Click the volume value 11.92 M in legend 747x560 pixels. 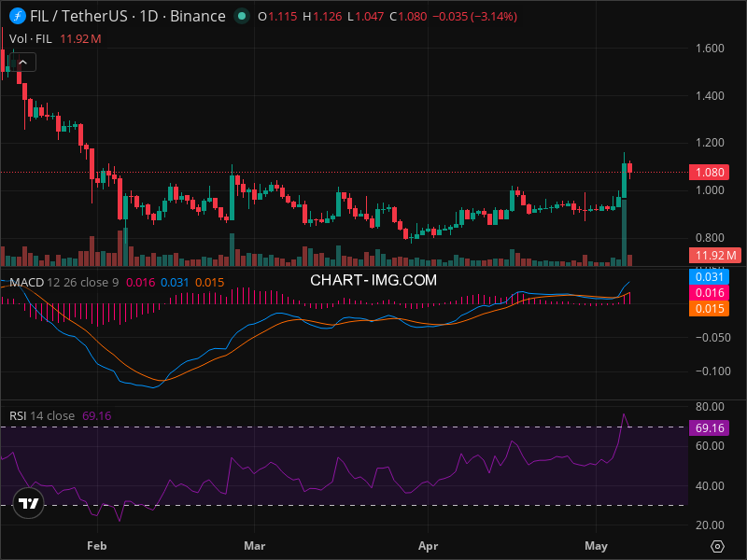click(x=80, y=39)
